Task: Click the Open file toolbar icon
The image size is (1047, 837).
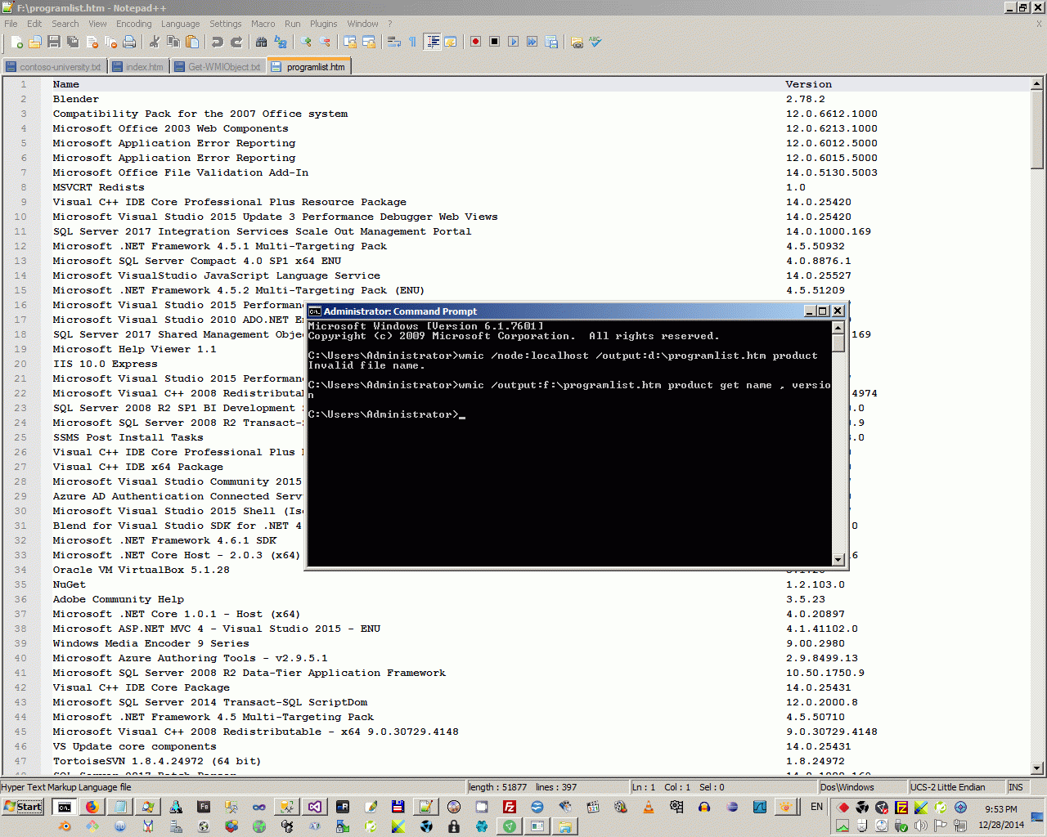Action: click(x=35, y=42)
